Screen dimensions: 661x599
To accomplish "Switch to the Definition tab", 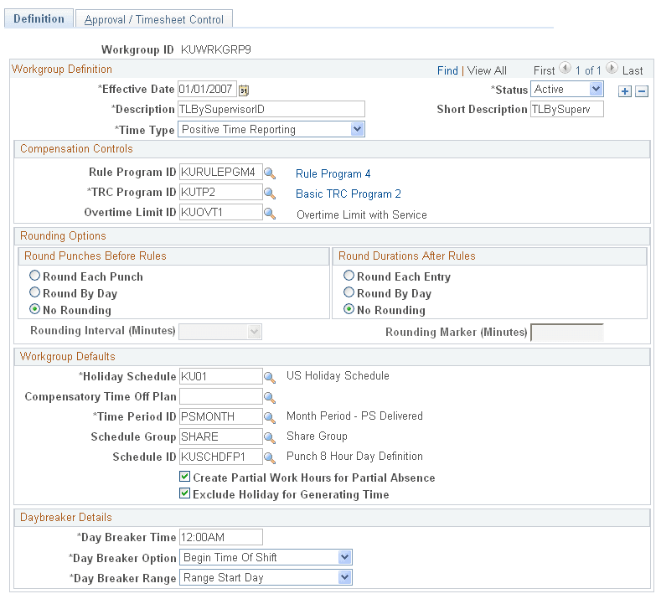I will 39,18.
